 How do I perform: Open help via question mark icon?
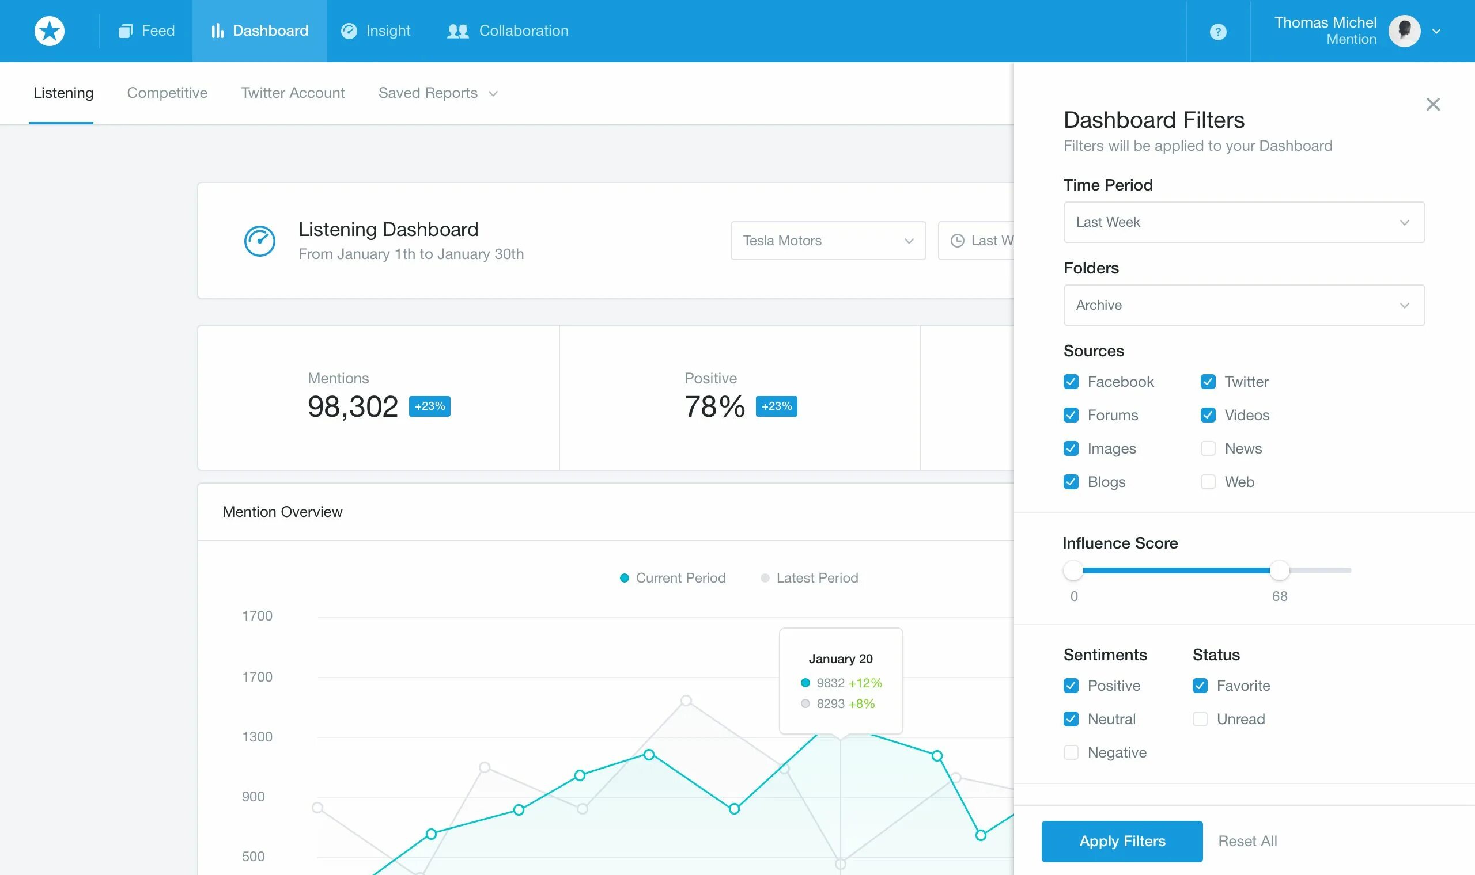1218,31
